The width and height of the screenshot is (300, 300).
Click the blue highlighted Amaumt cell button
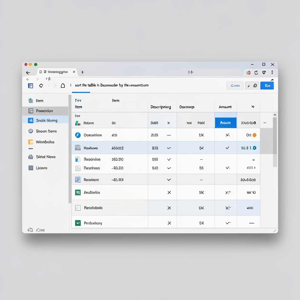[x=226, y=123]
